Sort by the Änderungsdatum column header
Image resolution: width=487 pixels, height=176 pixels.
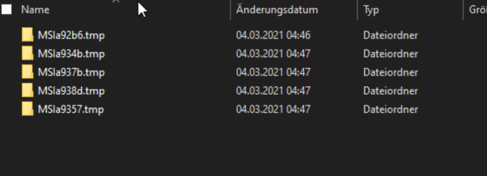click(x=277, y=10)
